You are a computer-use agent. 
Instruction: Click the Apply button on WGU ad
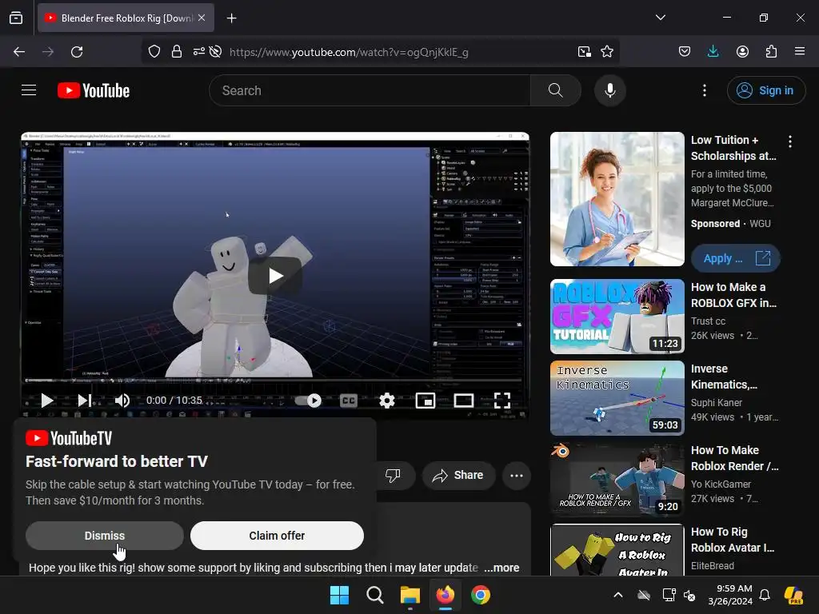(736, 258)
